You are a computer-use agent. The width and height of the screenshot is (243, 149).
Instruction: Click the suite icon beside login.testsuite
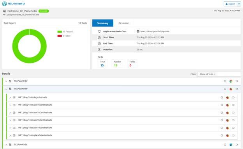14,97
